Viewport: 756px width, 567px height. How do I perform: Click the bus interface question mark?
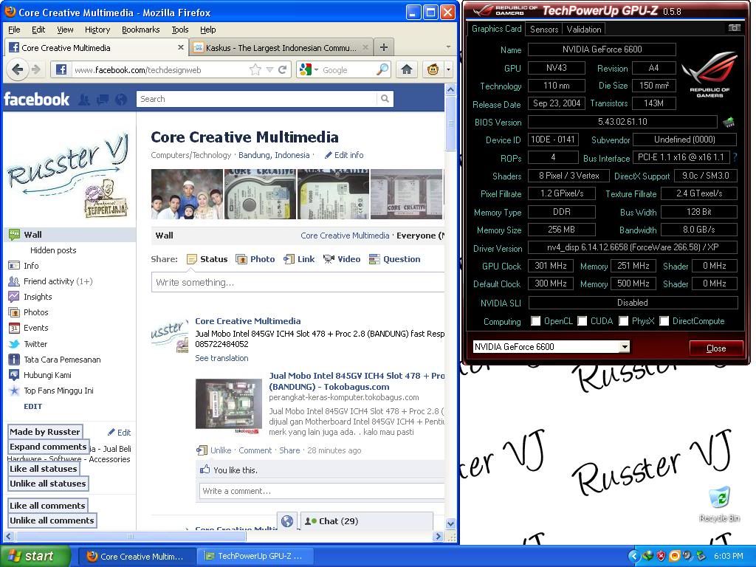coord(735,157)
